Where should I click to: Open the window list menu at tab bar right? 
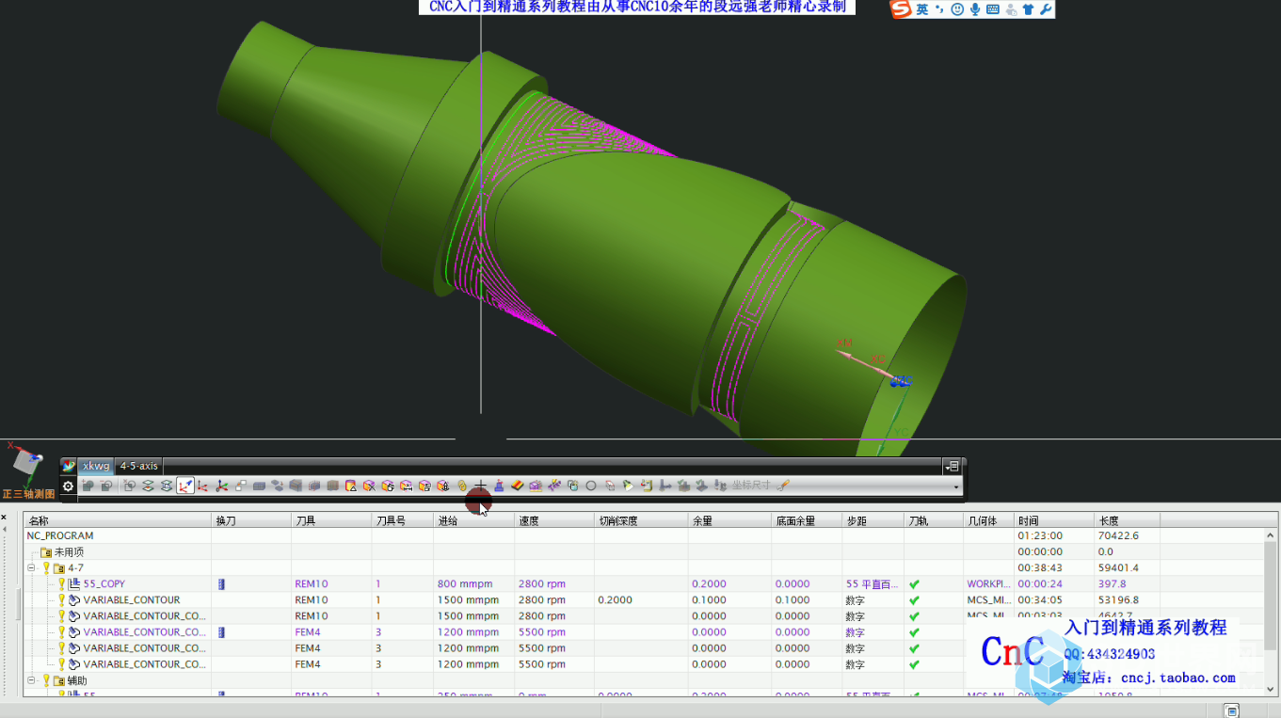pyautogui.click(x=953, y=466)
